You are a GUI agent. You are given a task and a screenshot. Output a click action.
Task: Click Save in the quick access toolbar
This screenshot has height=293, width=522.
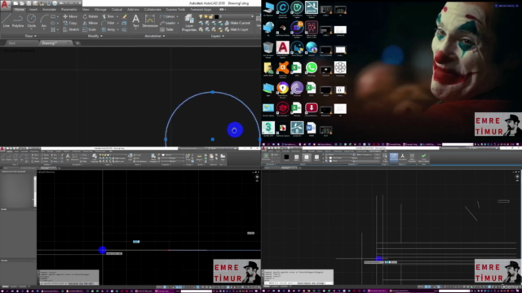pos(29,3)
